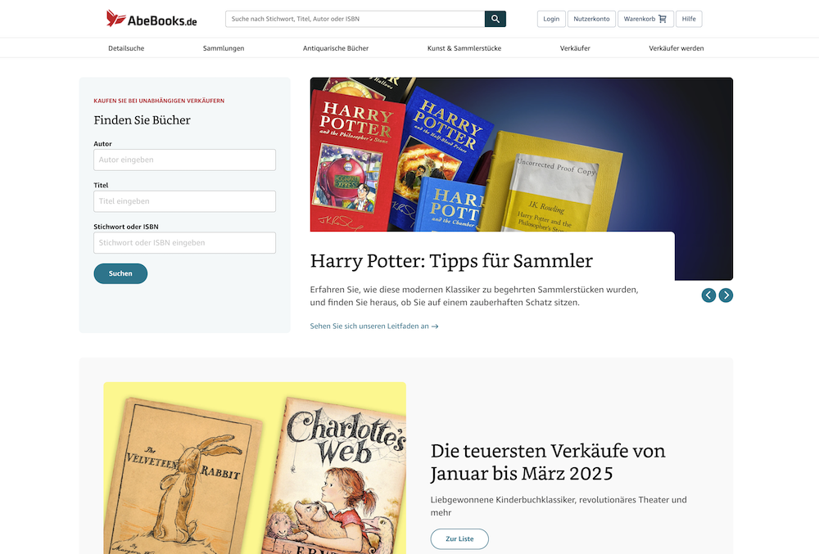The height and width of the screenshot is (554, 819).
Task: Click the Stichwort oder ISBN field
Action: (185, 242)
